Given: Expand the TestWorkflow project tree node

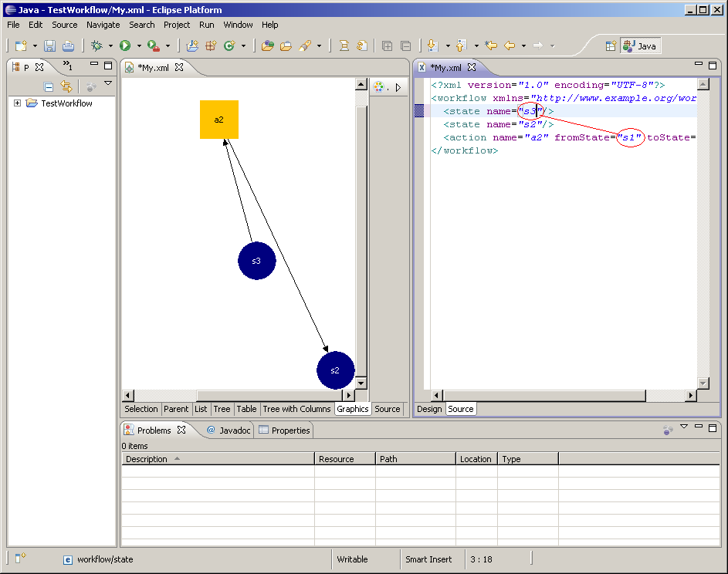Looking at the screenshot, I should coord(18,103).
